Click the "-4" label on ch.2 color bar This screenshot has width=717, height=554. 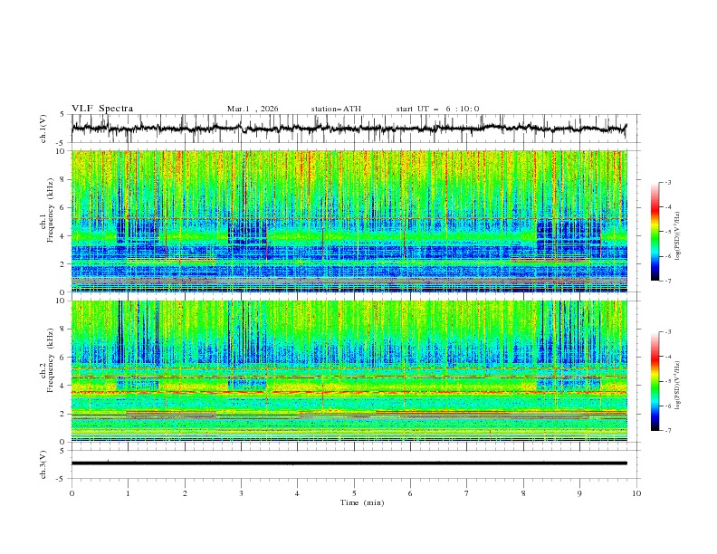pos(668,357)
